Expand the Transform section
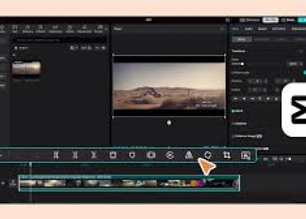 pyautogui.click(x=240, y=51)
